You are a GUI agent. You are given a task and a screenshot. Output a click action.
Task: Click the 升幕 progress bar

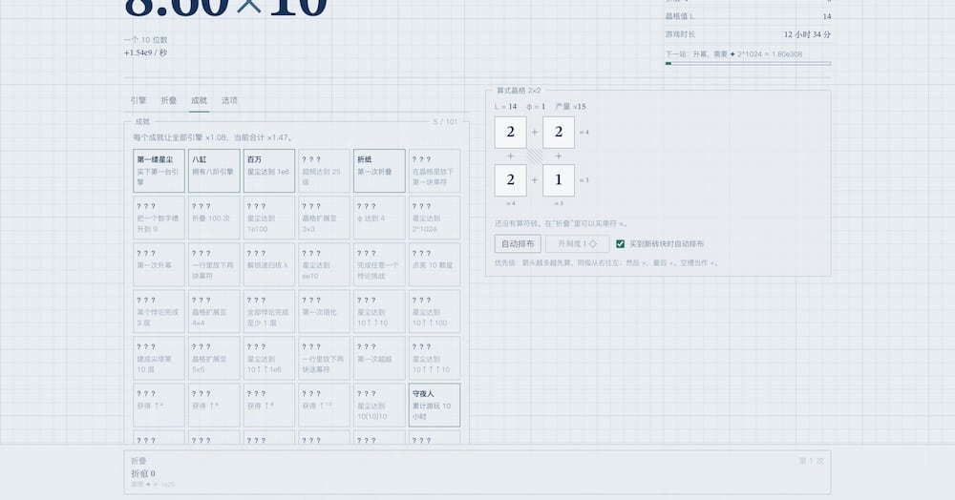point(749,63)
